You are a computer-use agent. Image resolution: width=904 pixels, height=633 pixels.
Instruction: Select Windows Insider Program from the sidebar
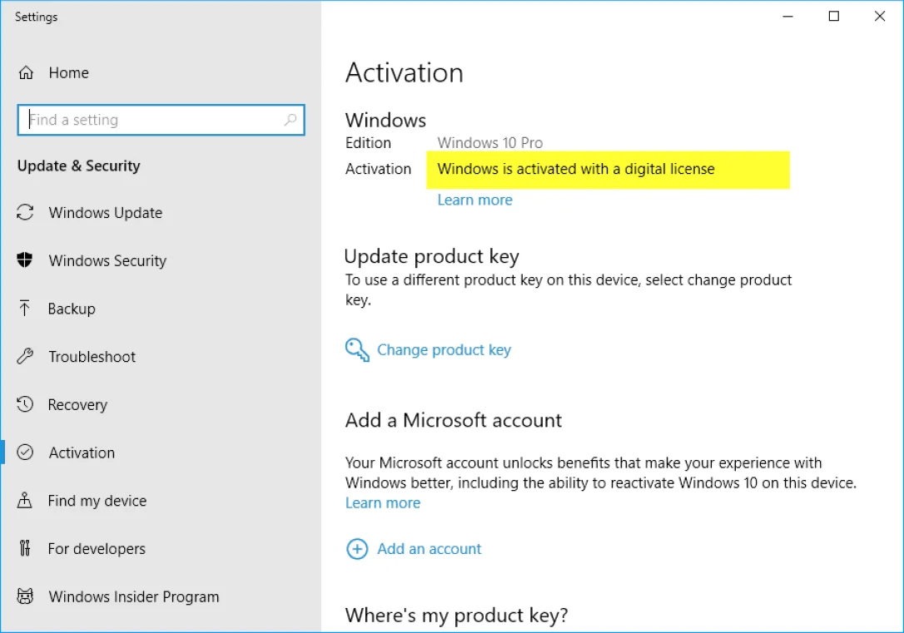(x=133, y=597)
